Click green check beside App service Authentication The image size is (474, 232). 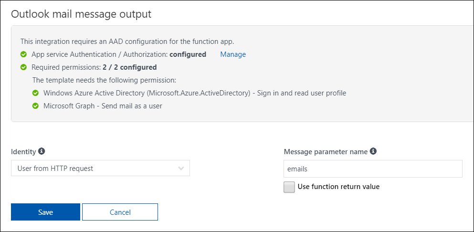point(24,54)
